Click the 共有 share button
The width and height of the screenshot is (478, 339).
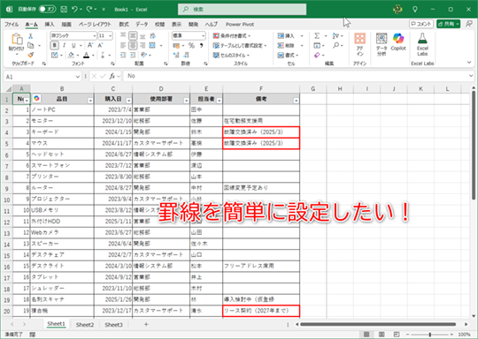point(448,24)
